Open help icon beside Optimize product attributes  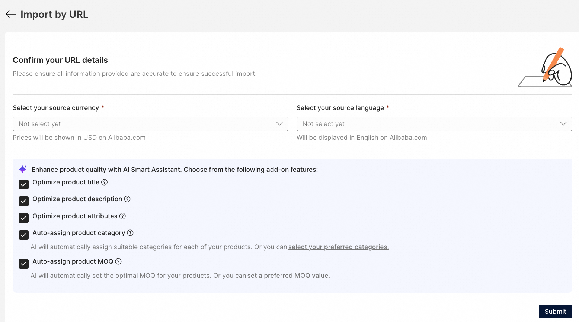coord(122,216)
